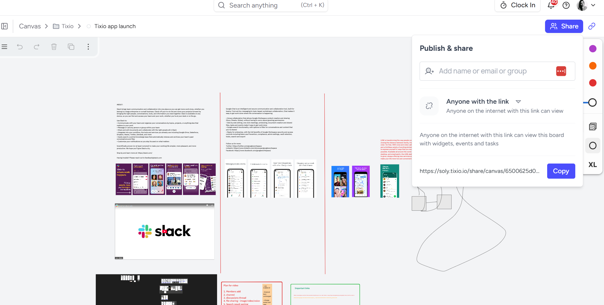This screenshot has height=305, width=604.
Task: Open the Anyone with the link dropdown
Action: coord(518,102)
